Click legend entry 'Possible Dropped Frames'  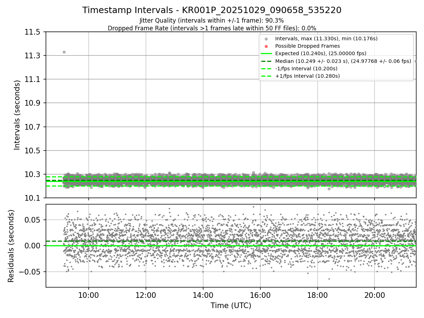click(x=307, y=46)
